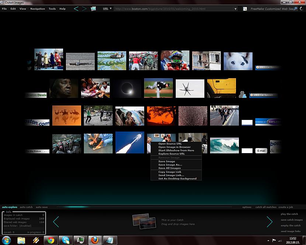Open Windows Explorer from the taskbar
The image size is (306, 245).
tap(21, 240)
